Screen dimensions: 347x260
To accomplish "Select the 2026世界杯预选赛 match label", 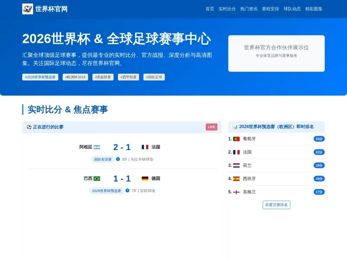I will pos(106,191).
